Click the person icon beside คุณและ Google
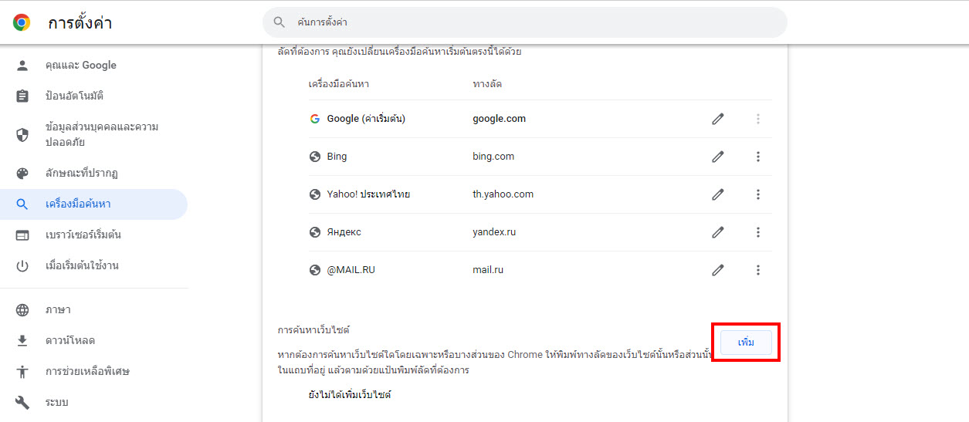Image resolution: width=969 pixels, height=422 pixels. coord(22,66)
